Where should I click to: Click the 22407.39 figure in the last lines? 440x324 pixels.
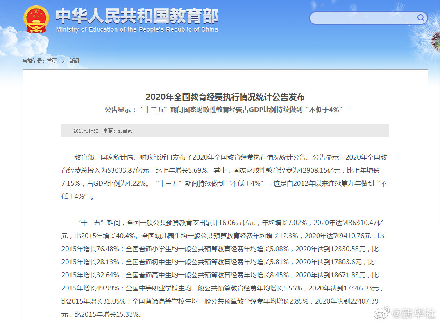coord(364,301)
